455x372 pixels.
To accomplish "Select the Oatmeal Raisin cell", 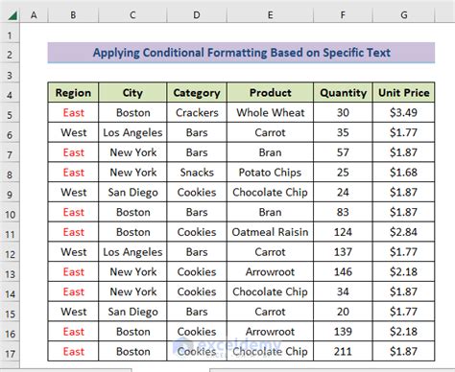I will pyautogui.click(x=270, y=232).
